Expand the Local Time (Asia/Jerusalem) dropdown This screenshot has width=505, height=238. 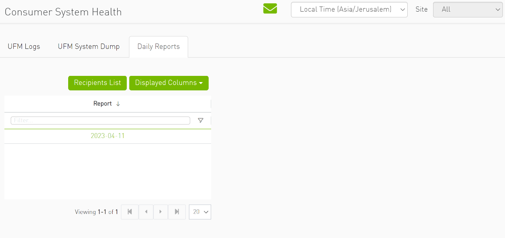click(349, 10)
